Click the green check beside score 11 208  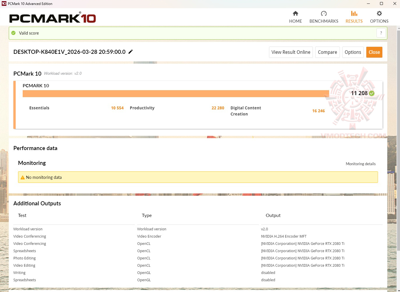[372, 93]
